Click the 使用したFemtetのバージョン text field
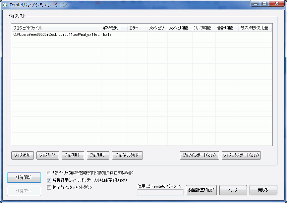Screen dimensions: 287x203 (160, 192)
